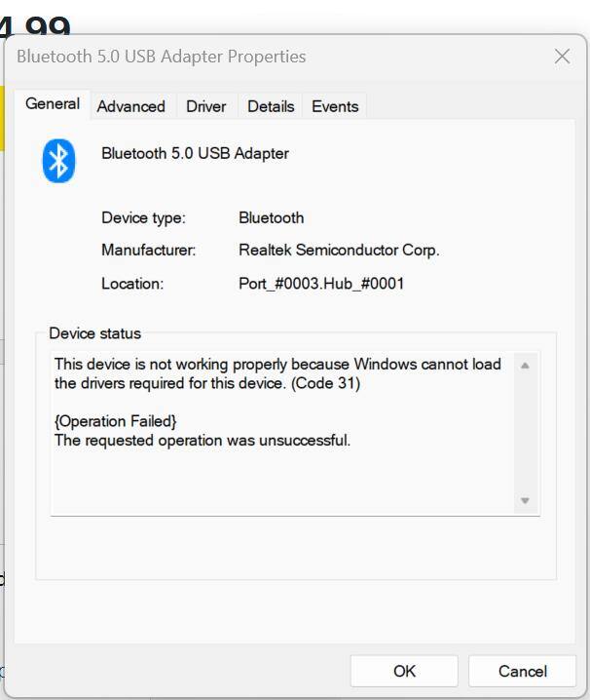The height and width of the screenshot is (700, 590).
Task: Click the Code 31 error message text
Action: [x=277, y=373]
